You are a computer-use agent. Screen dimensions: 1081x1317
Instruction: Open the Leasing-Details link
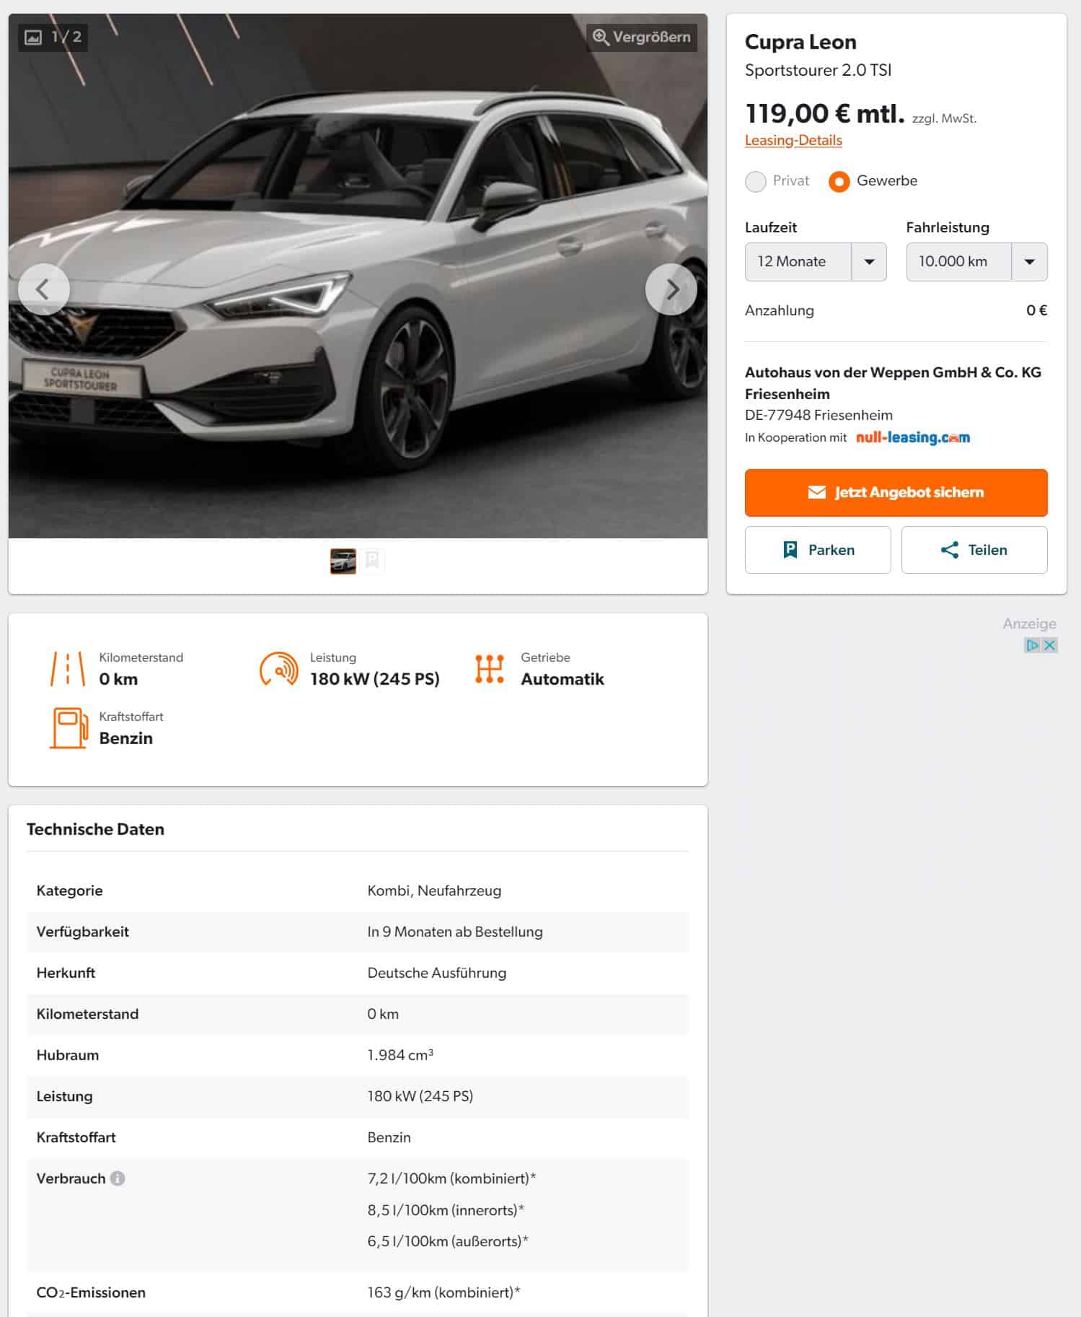coord(793,140)
